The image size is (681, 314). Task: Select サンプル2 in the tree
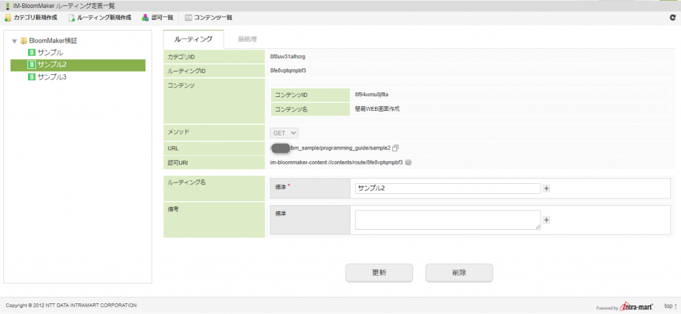point(78,65)
